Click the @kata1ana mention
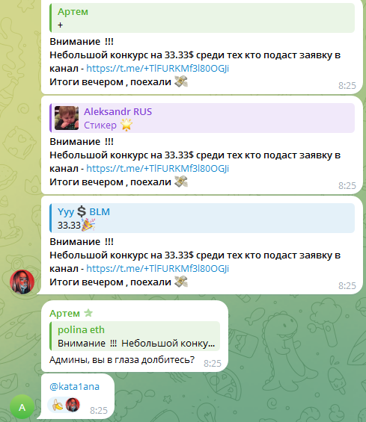The width and height of the screenshot is (366, 422). click(x=74, y=386)
